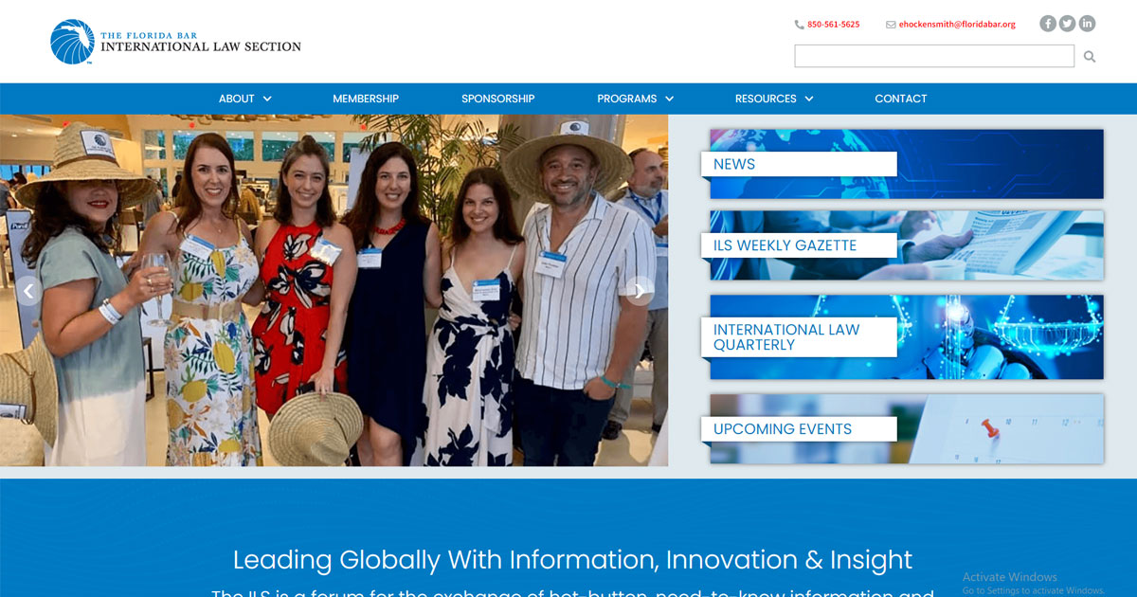Email ehockensmith@floridabar.org link
1137x597 pixels.
point(957,25)
